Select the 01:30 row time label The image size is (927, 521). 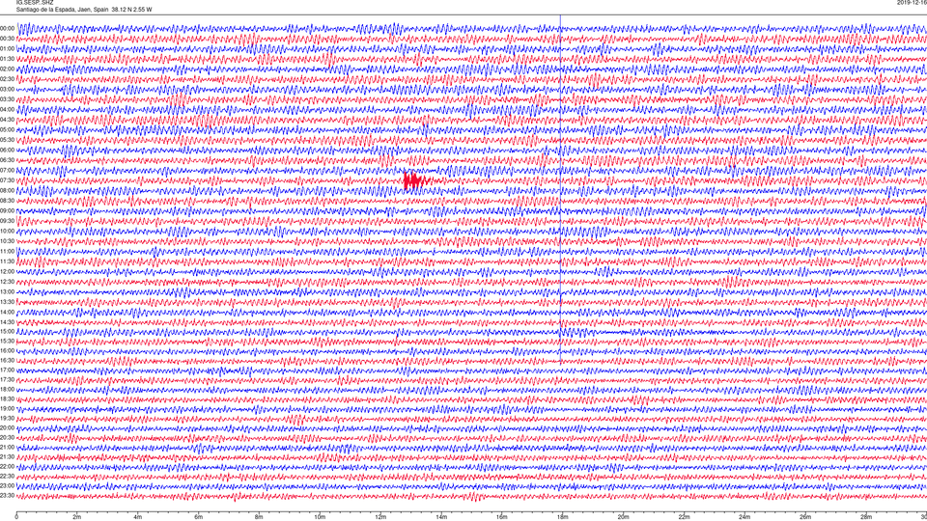(7, 59)
